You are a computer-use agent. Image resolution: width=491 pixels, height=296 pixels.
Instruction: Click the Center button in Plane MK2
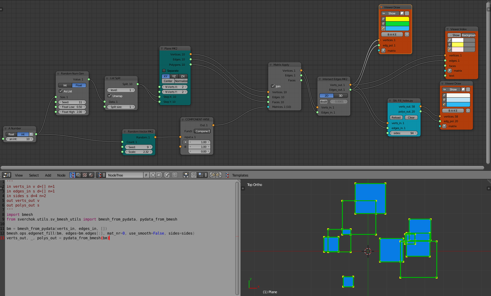(x=168, y=81)
